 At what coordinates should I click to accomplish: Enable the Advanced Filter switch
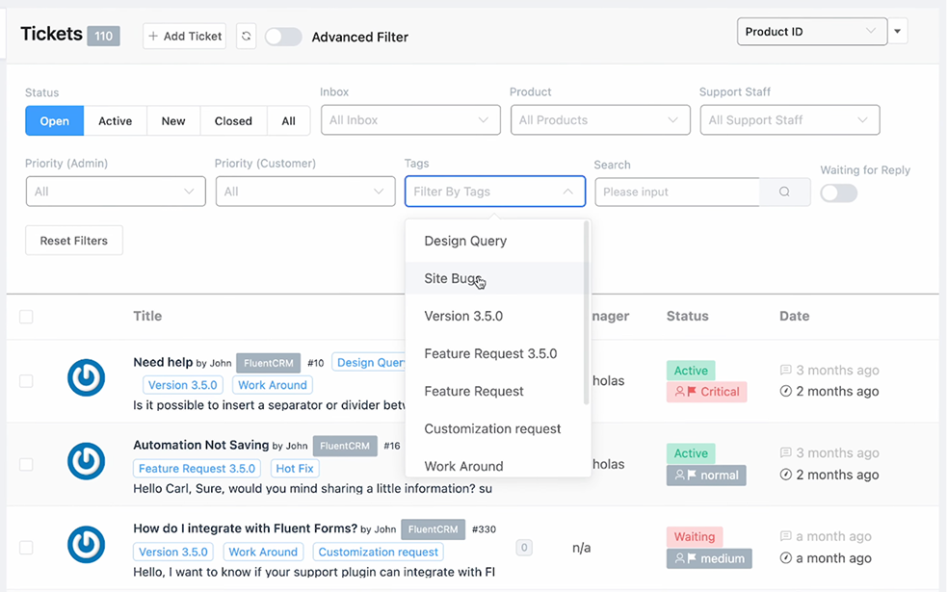[283, 37]
